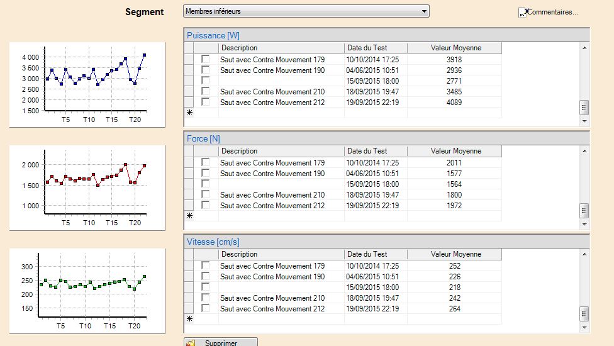The height and width of the screenshot is (346, 614).
Task: Click the Force [N] panel title
Action: (x=203, y=138)
